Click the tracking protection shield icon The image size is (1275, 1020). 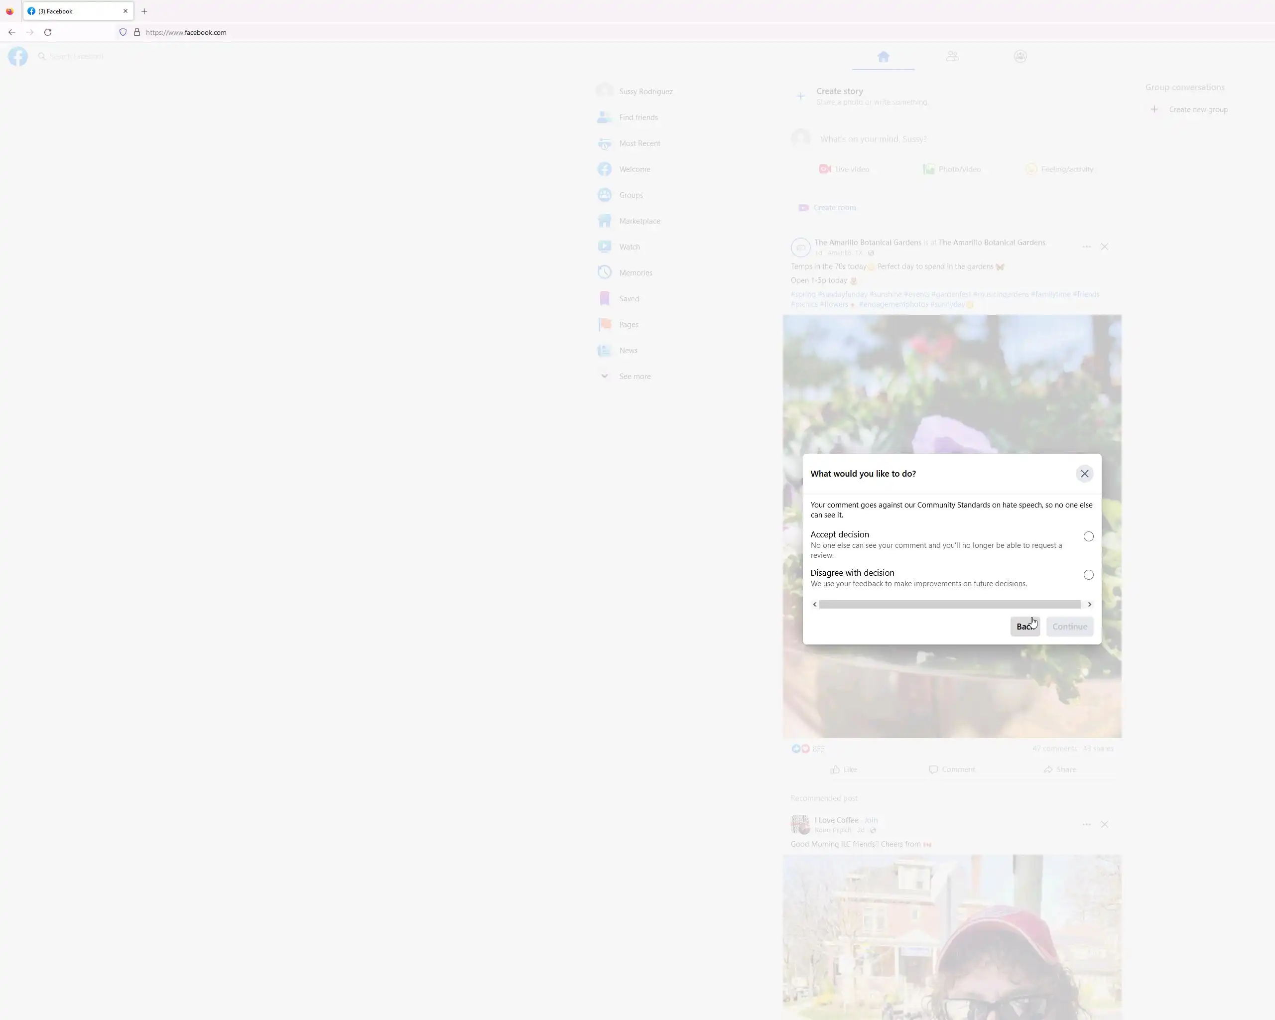click(x=123, y=32)
